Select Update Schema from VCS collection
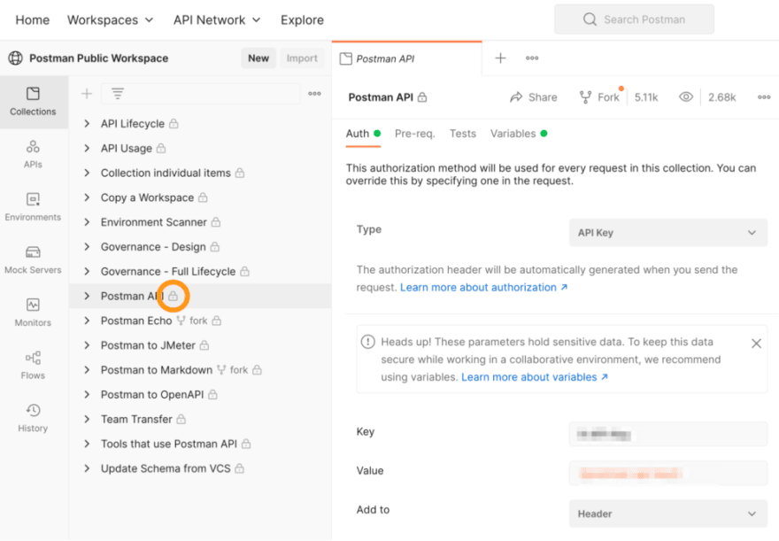The height and width of the screenshot is (541, 779). click(166, 468)
